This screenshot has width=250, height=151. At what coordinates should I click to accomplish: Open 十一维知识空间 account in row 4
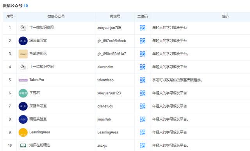[x=41, y=67]
